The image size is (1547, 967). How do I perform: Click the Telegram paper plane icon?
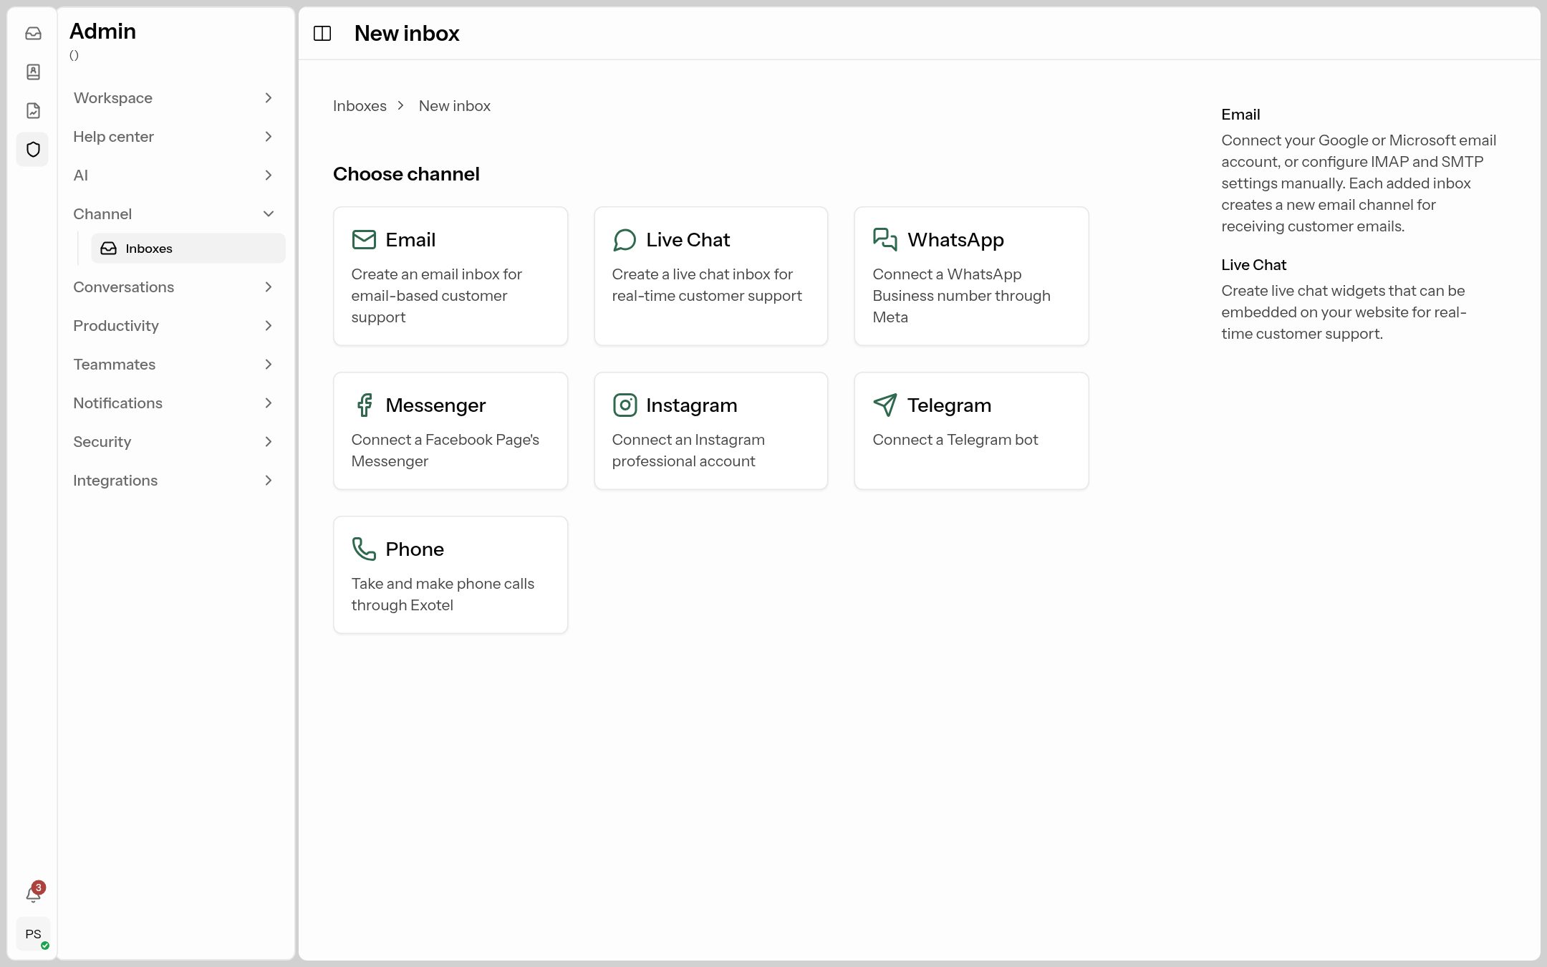pyautogui.click(x=885, y=405)
